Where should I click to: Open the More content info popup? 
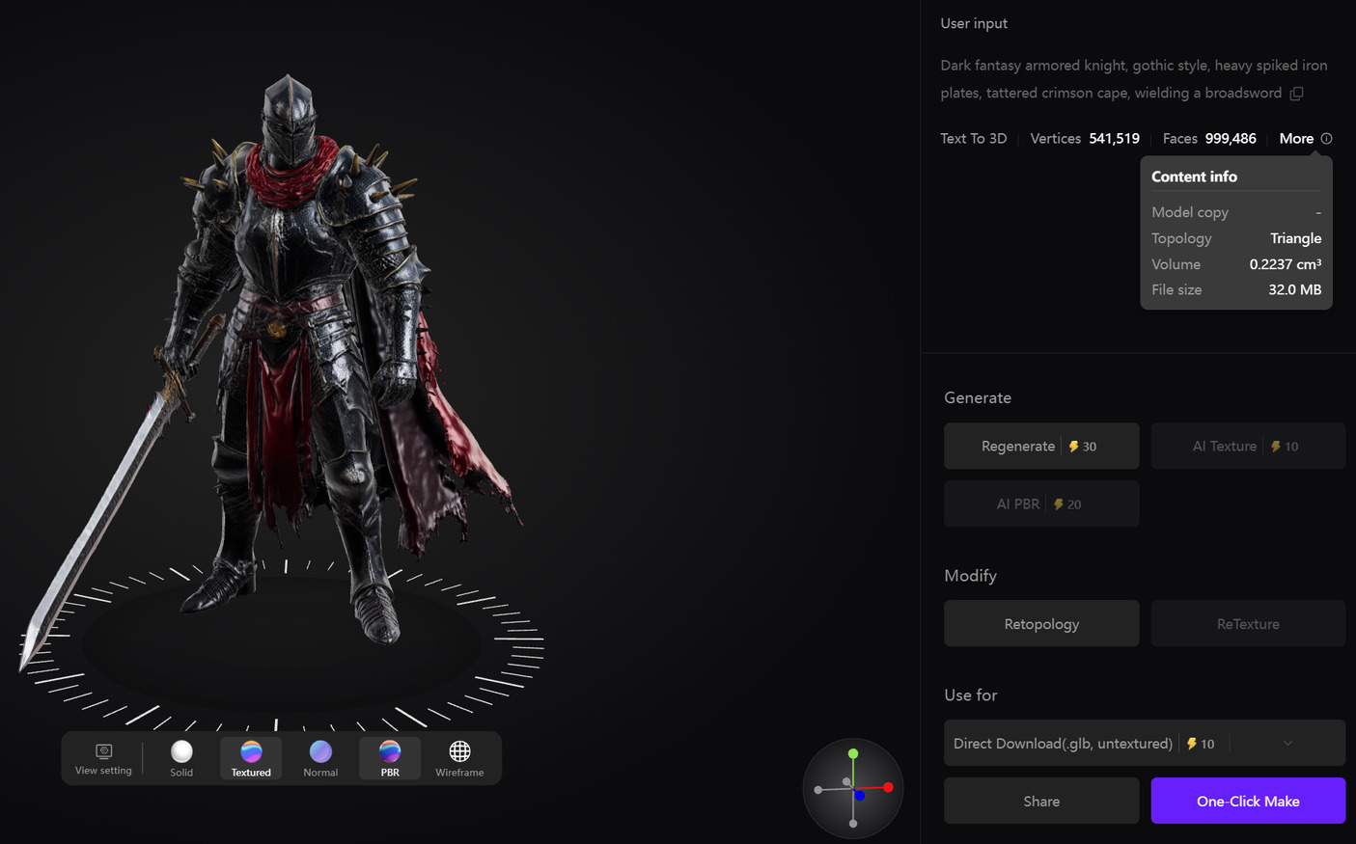pyautogui.click(x=1294, y=138)
